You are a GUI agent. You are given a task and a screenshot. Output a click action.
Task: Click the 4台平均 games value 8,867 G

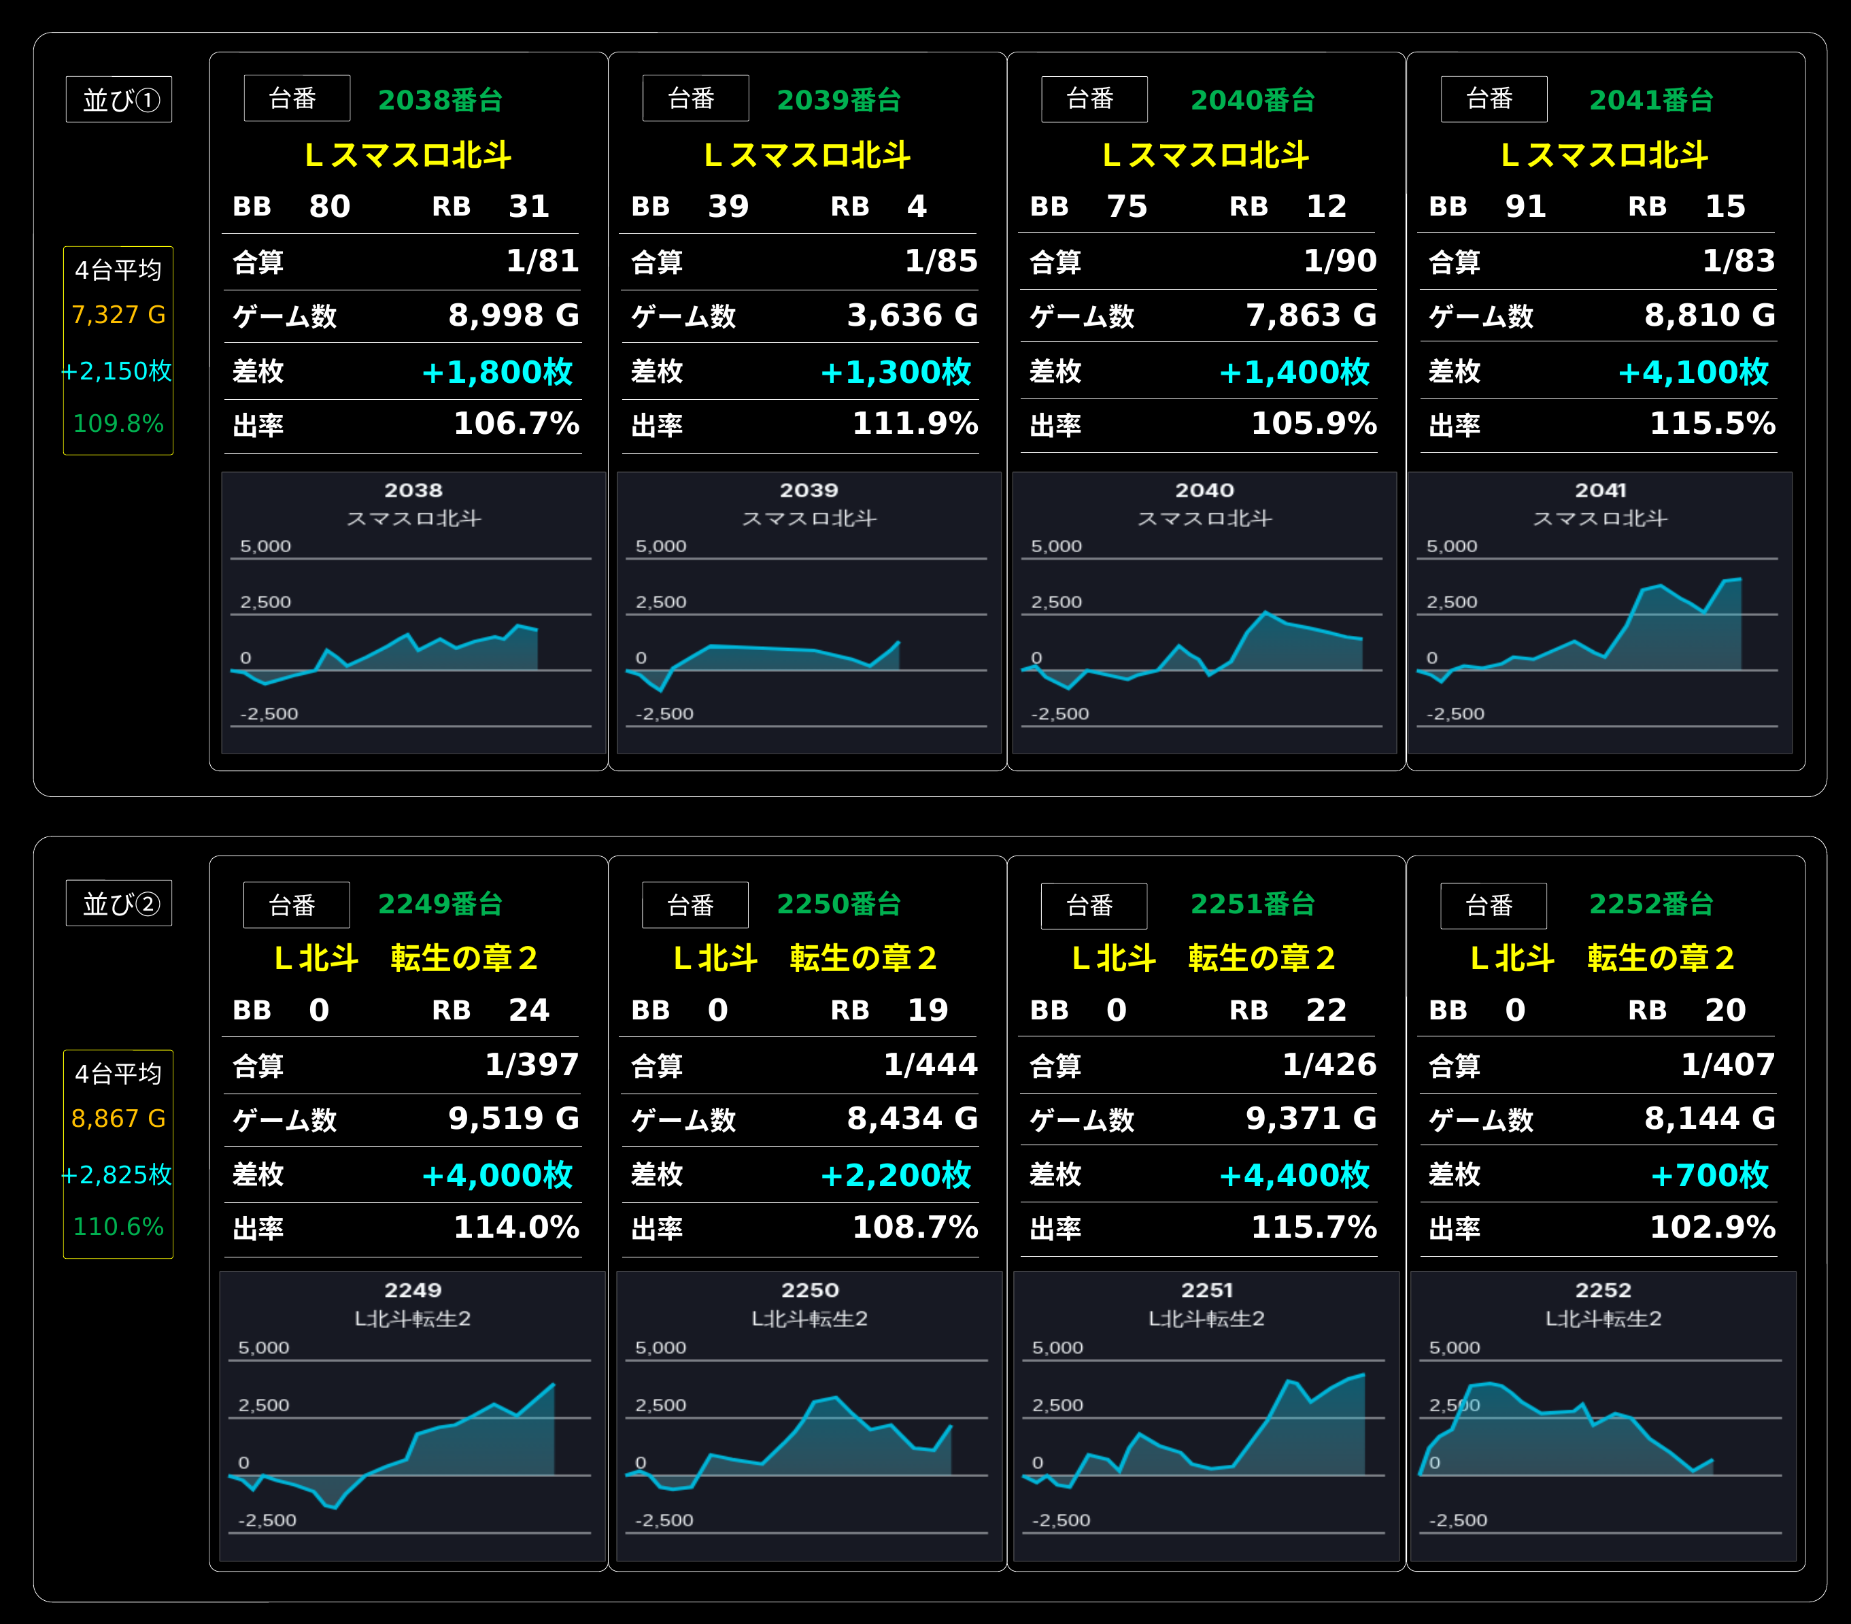[x=118, y=1119]
